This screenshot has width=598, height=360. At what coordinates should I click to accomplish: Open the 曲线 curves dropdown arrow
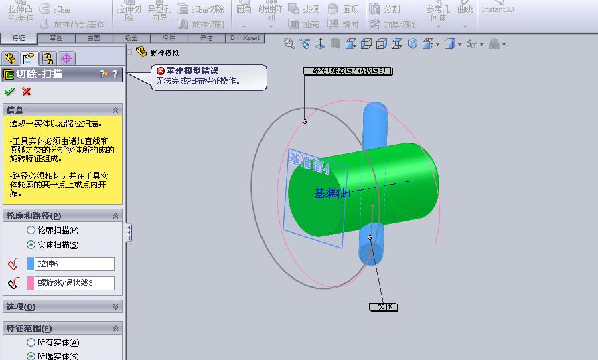(465, 27)
